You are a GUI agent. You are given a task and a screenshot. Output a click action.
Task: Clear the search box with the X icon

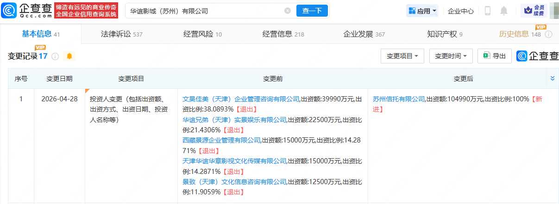288,11
